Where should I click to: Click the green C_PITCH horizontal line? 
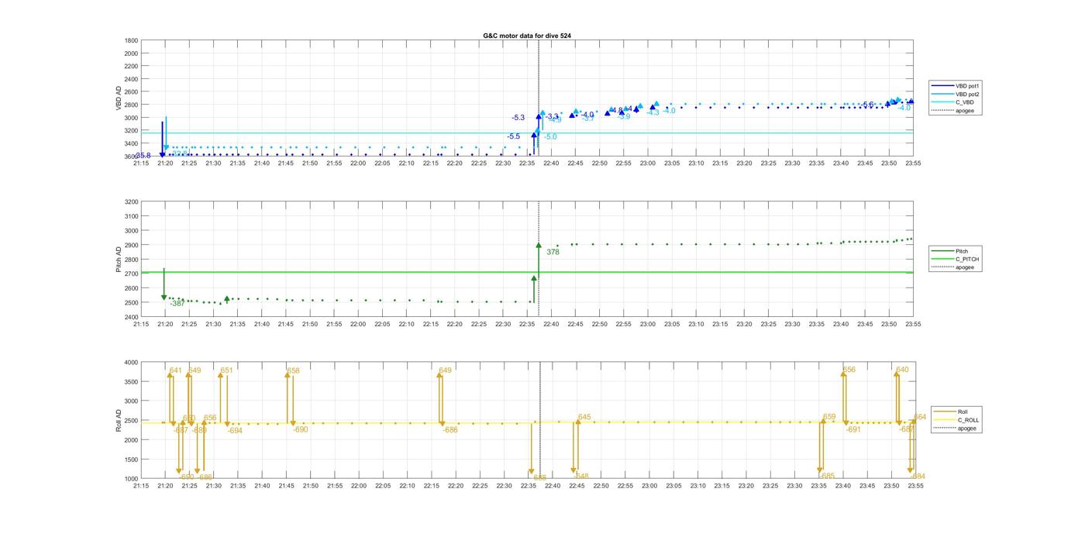point(527,272)
